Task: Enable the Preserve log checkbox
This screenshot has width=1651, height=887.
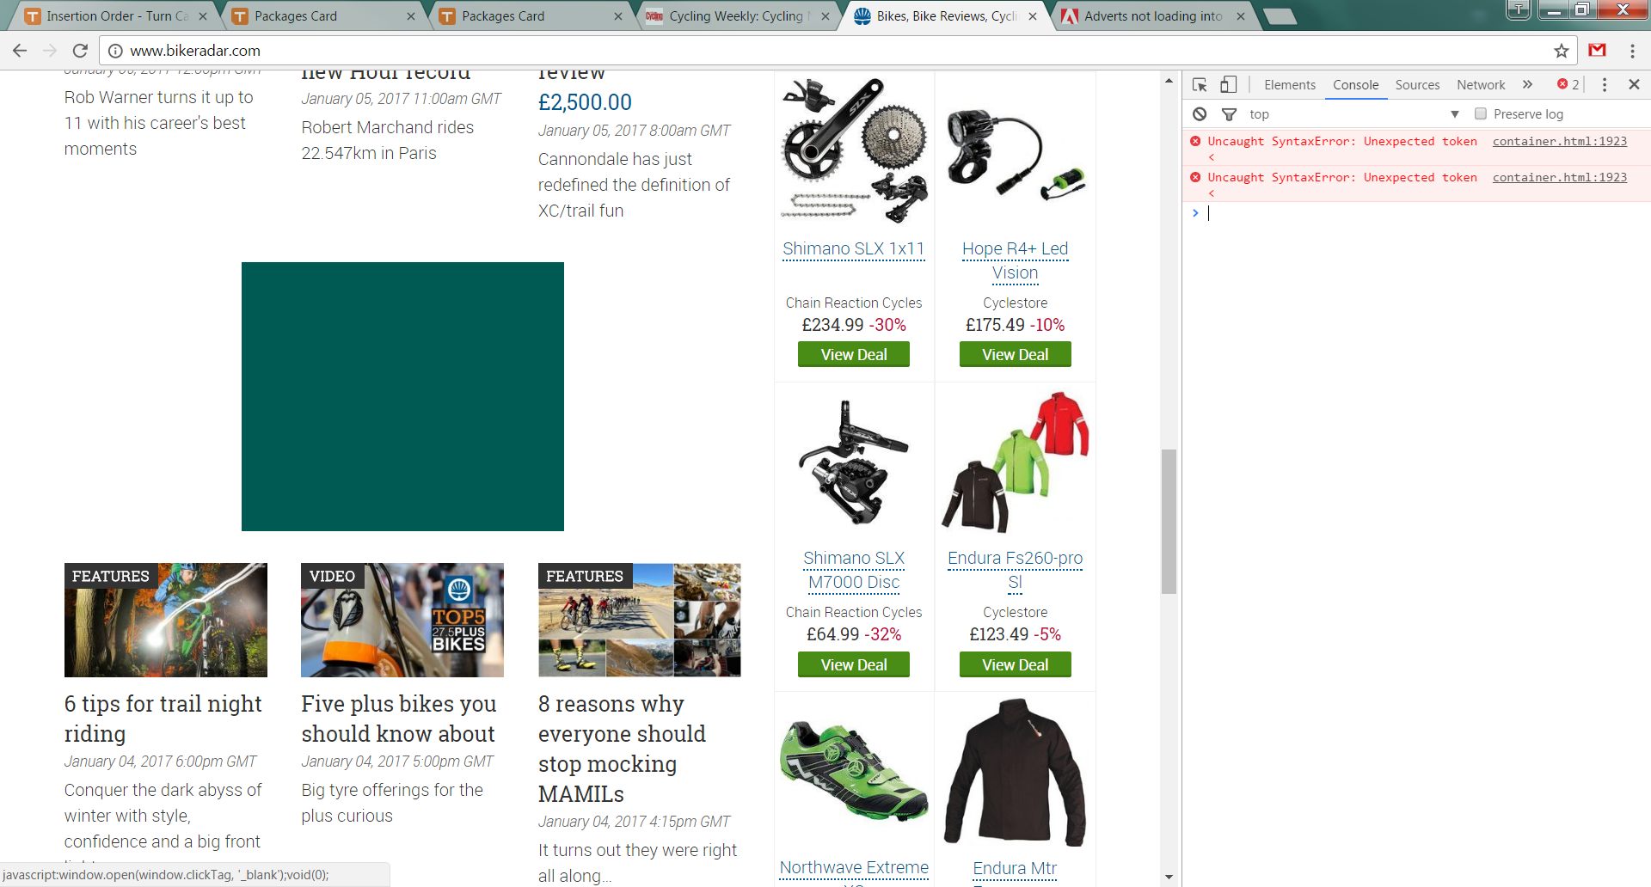Action: pos(1481,113)
